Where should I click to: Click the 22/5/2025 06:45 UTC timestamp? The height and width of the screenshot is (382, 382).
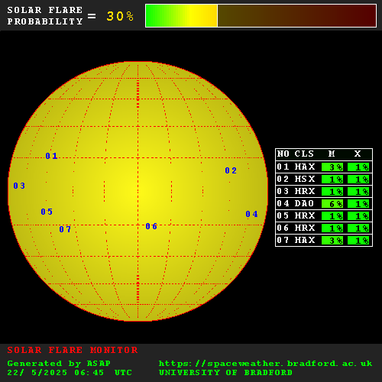tap(70, 373)
